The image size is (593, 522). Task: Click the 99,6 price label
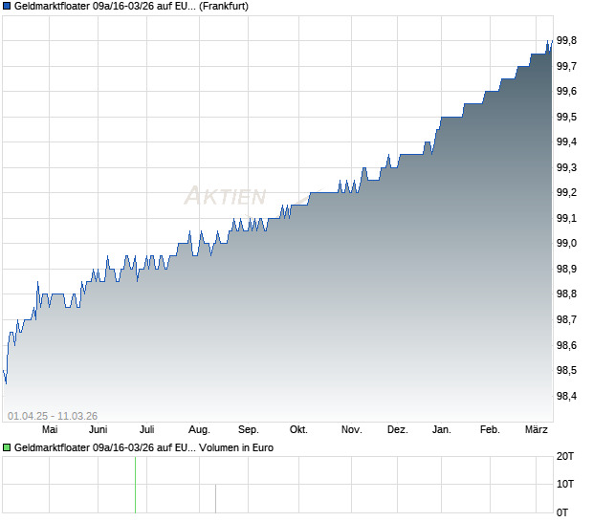[566, 91]
